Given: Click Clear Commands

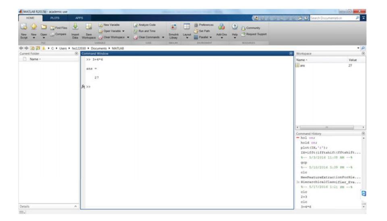Looking at the screenshot, I should point(147,37).
